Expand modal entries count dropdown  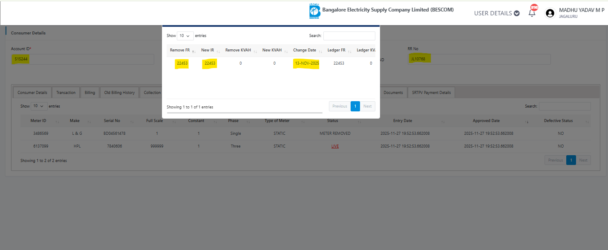pyautogui.click(x=185, y=36)
